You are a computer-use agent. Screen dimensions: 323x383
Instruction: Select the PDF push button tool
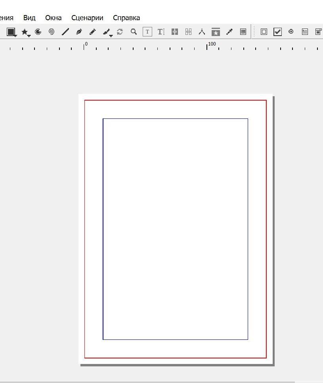(264, 32)
